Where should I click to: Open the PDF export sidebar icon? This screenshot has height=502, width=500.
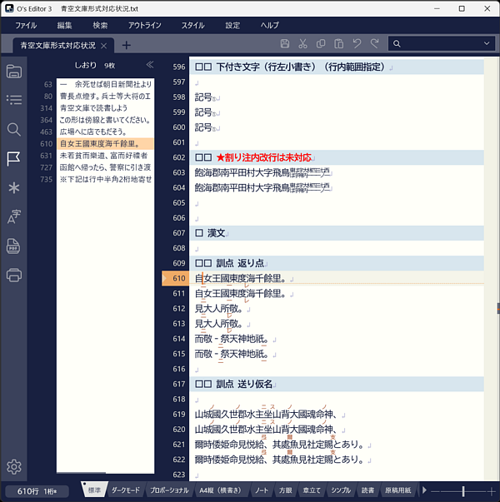pyautogui.click(x=13, y=246)
